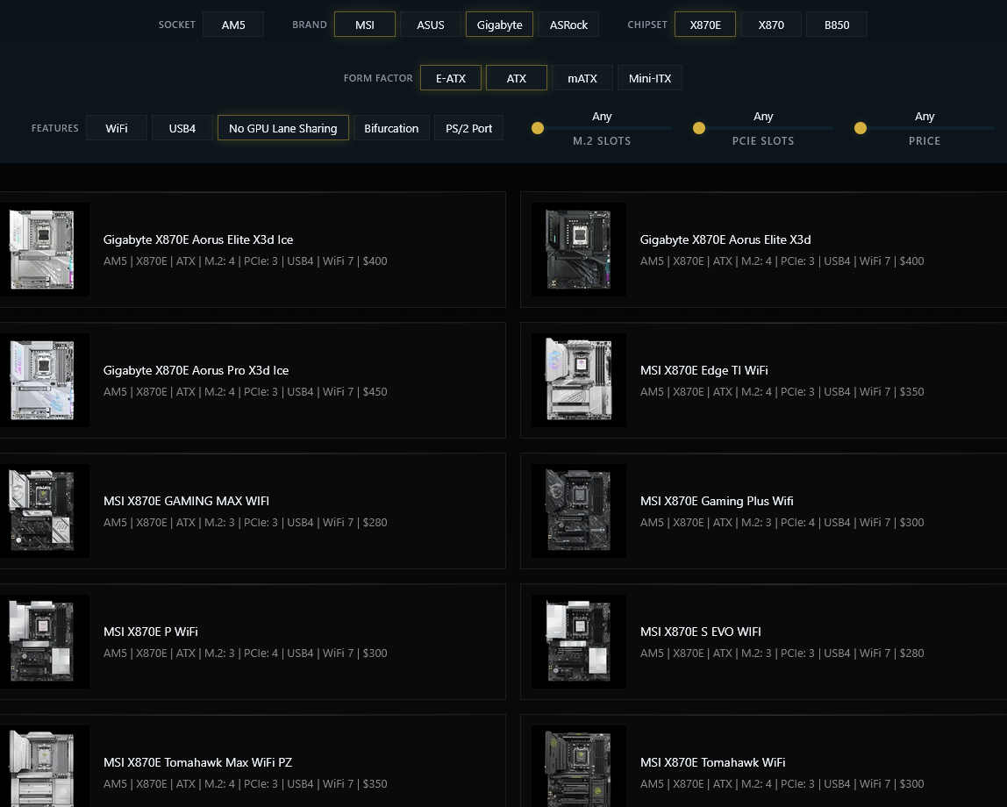This screenshot has width=1007, height=807.
Task: Click the Price slider handle
Action: pyautogui.click(x=860, y=128)
